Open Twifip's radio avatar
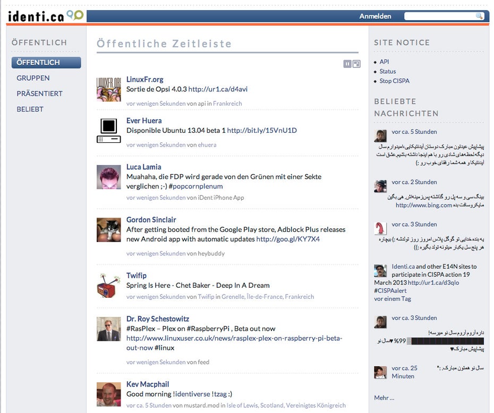 coord(109,286)
